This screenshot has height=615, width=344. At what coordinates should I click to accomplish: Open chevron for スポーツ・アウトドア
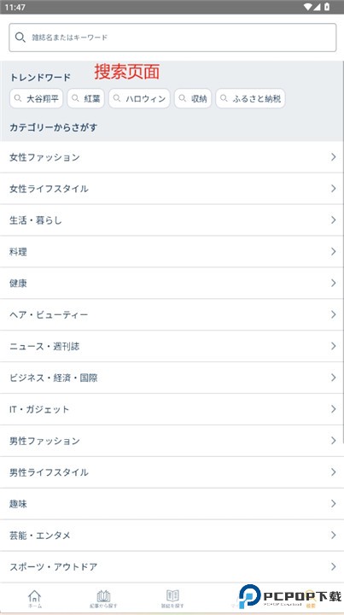(334, 566)
